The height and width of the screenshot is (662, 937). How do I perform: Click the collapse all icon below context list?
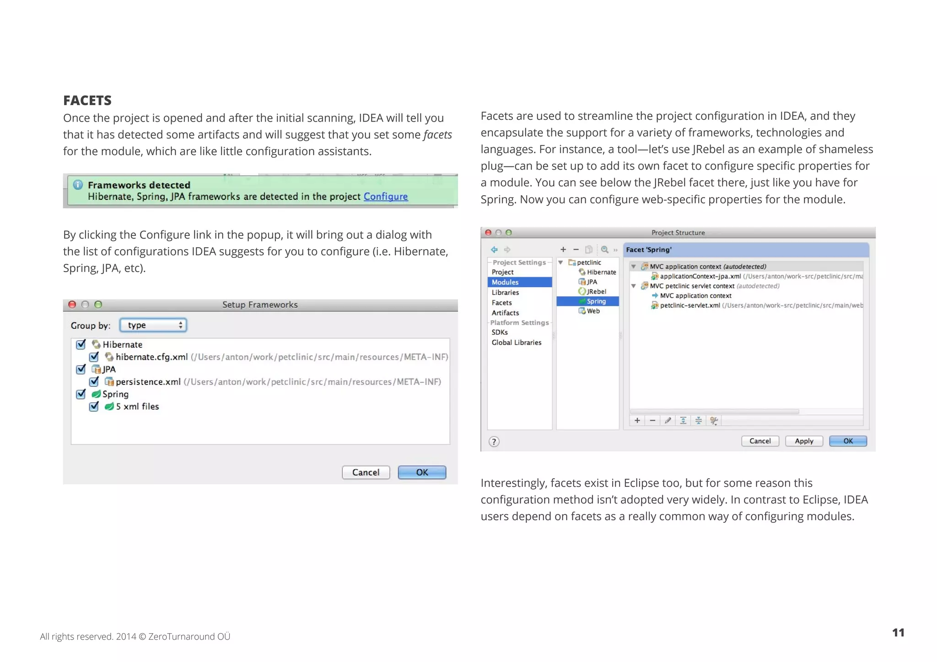[x=699, y=421]
